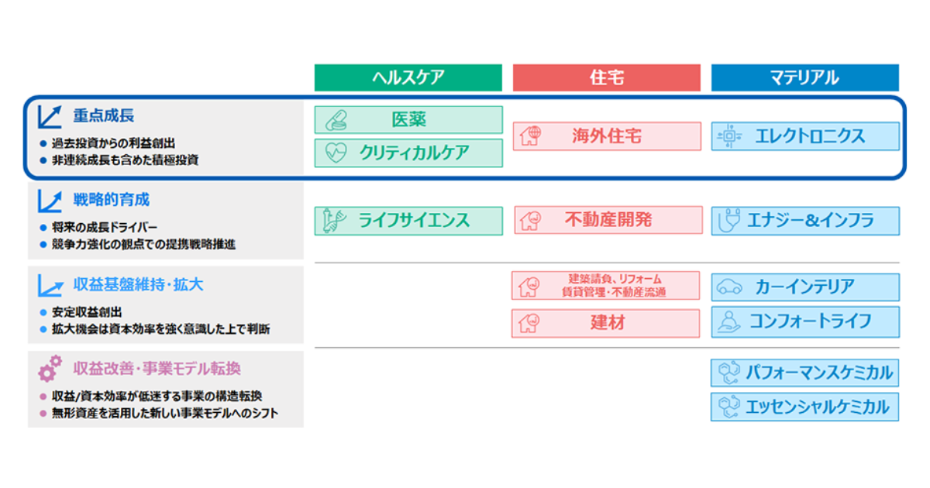Click the 収益基盤維持・拡大 category heading

tap(138, 284)
